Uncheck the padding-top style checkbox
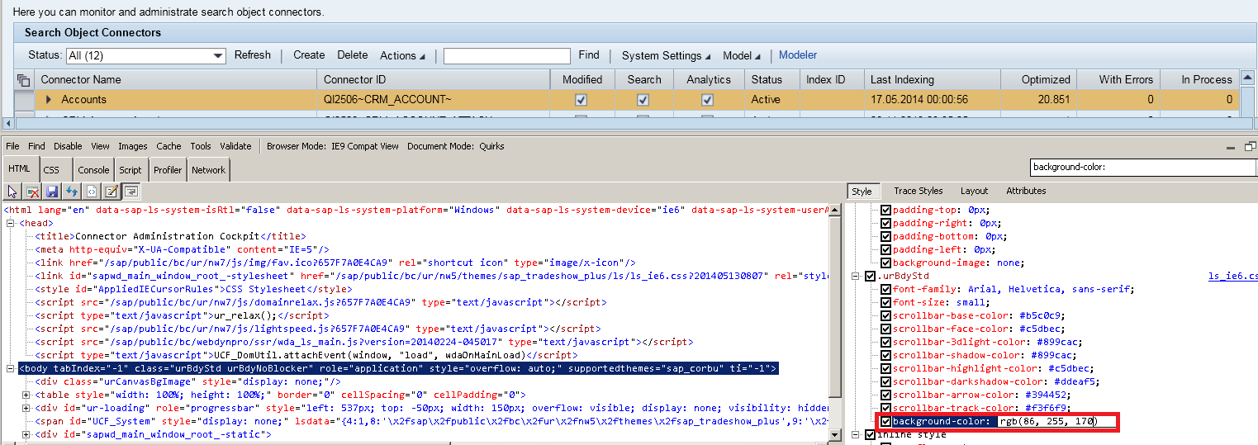The image size is (1258, 445). pyautogui.click(x=886, y=211)
